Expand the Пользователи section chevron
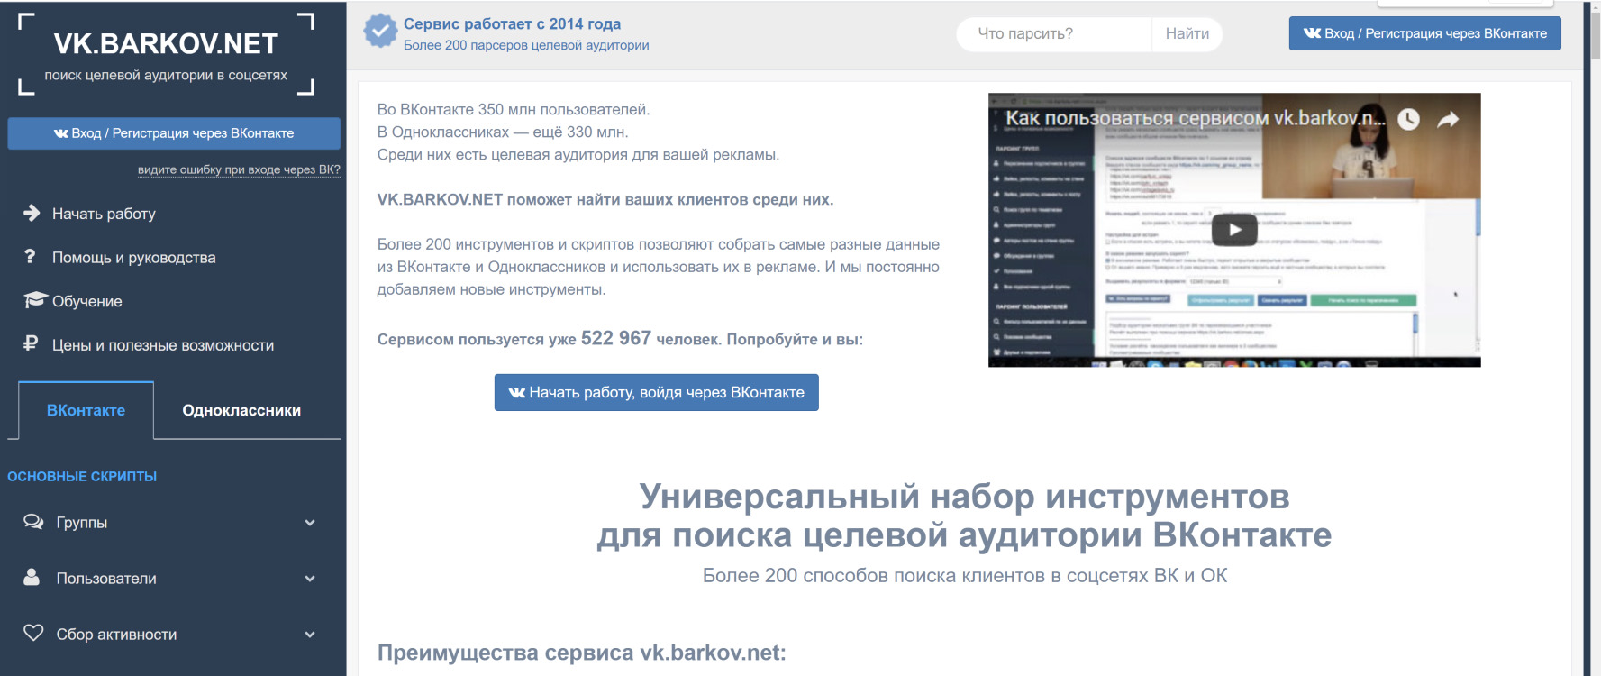Screen dimensions: 1601x676 click(310, 579)
